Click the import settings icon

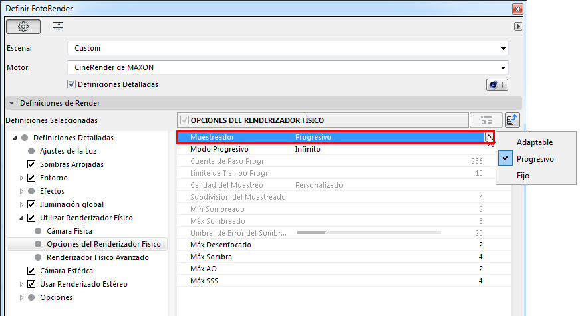pyautogui.click(x=512, y=120)
